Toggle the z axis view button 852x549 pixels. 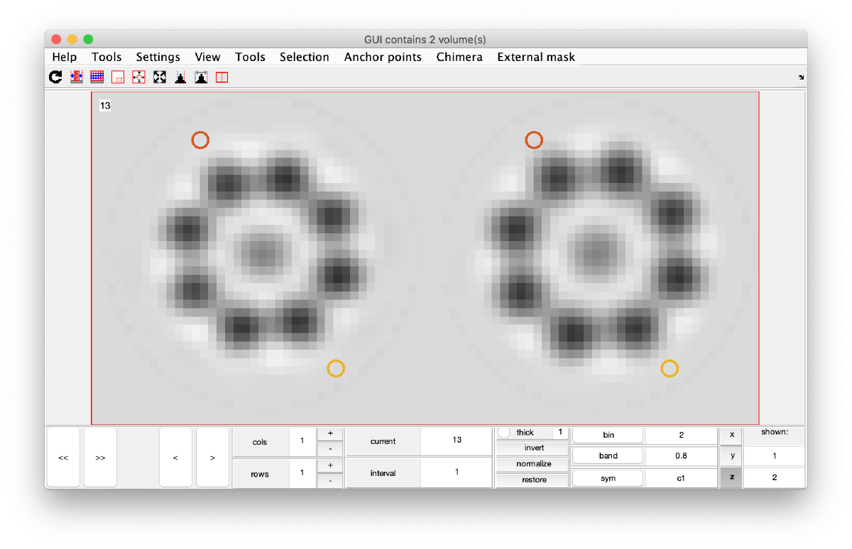[x=731, y=478]
